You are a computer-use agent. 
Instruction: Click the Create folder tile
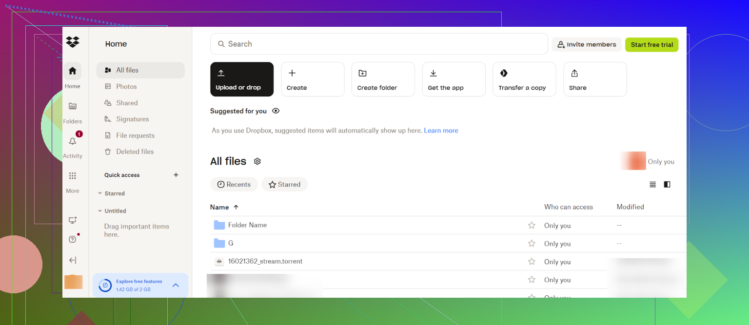pos(383,79)
